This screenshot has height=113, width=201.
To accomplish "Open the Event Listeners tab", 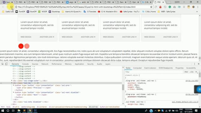I will pyautogui.click(x=150, y=68).
